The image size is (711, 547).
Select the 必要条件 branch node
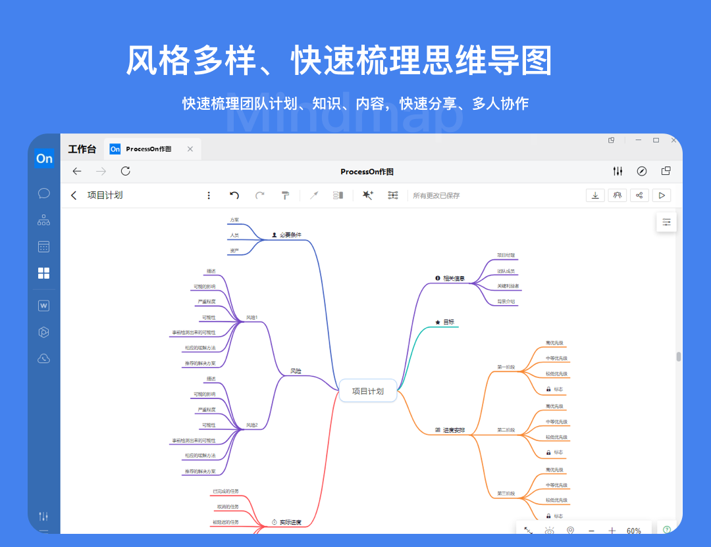tap(286, 235)
